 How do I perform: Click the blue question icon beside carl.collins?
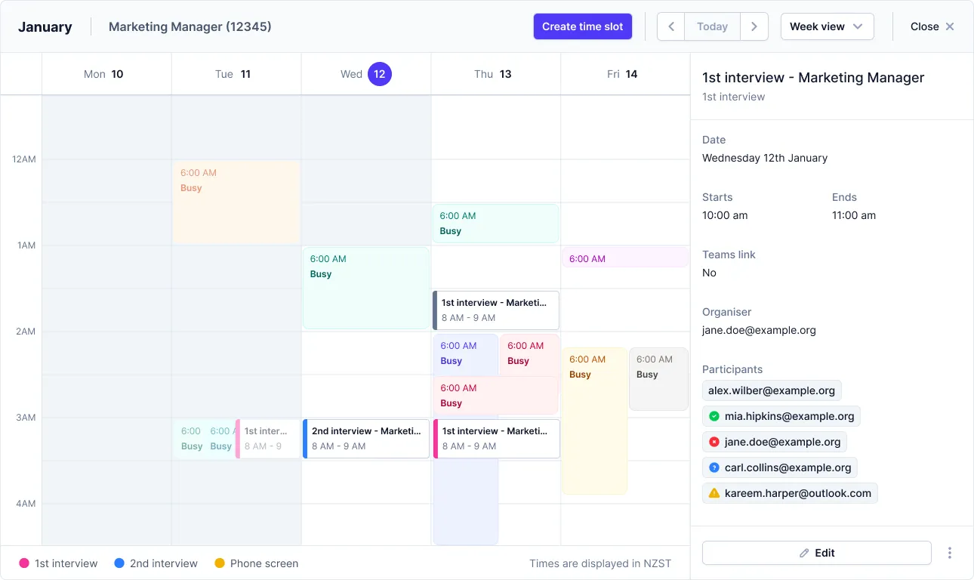[714, 467]
